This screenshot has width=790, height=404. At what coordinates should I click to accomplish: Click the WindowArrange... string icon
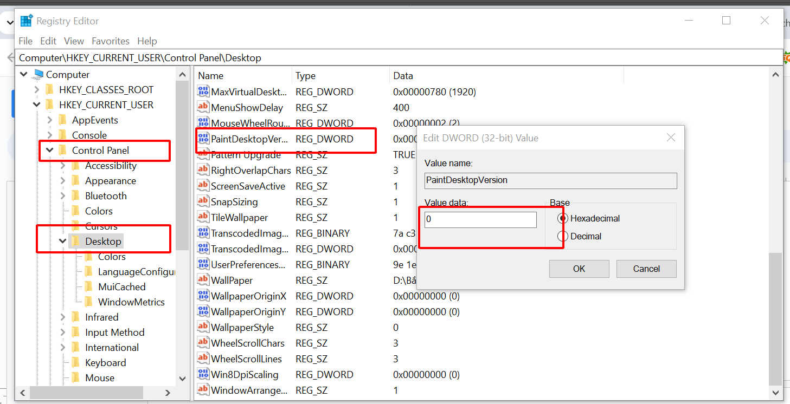203,390
